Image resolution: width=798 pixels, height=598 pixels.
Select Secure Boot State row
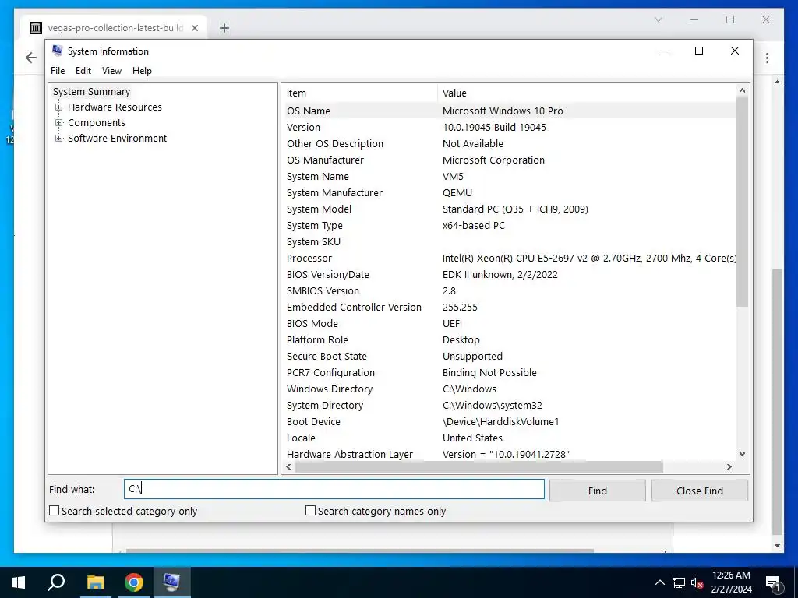click(x=509, y=357)
